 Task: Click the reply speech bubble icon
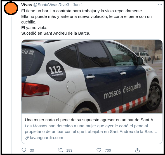point(24,150)
